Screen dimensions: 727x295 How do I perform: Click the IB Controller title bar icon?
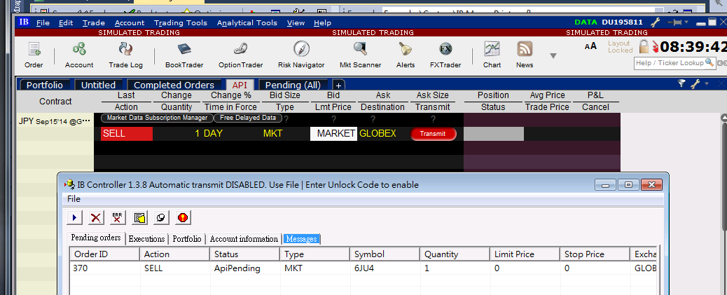(71, 184)
